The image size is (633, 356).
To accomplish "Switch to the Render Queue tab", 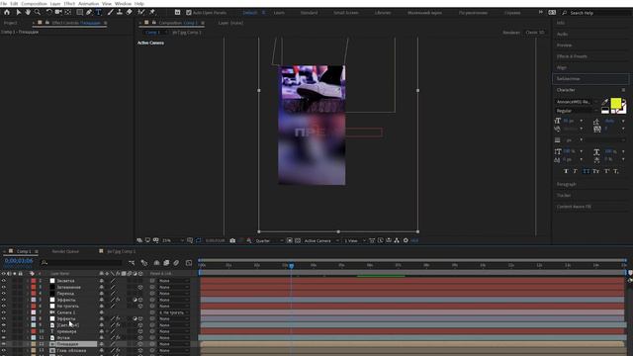I will (x=65, y=251).
